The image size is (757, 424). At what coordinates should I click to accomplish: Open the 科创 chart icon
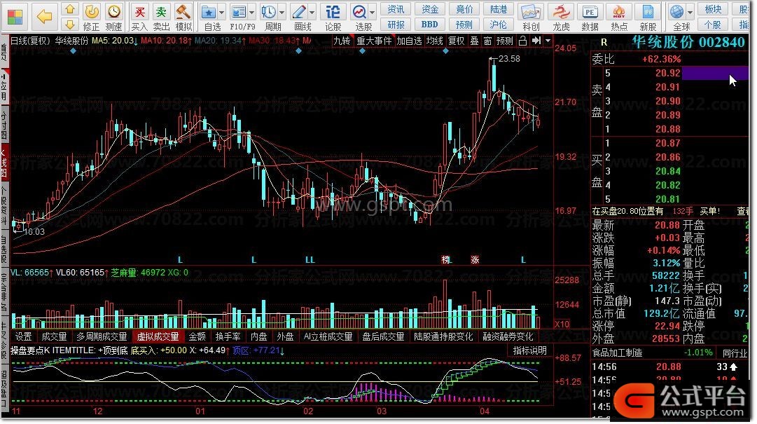[530, 12]
